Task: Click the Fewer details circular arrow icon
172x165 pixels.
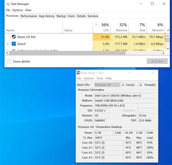Action: 9,61
